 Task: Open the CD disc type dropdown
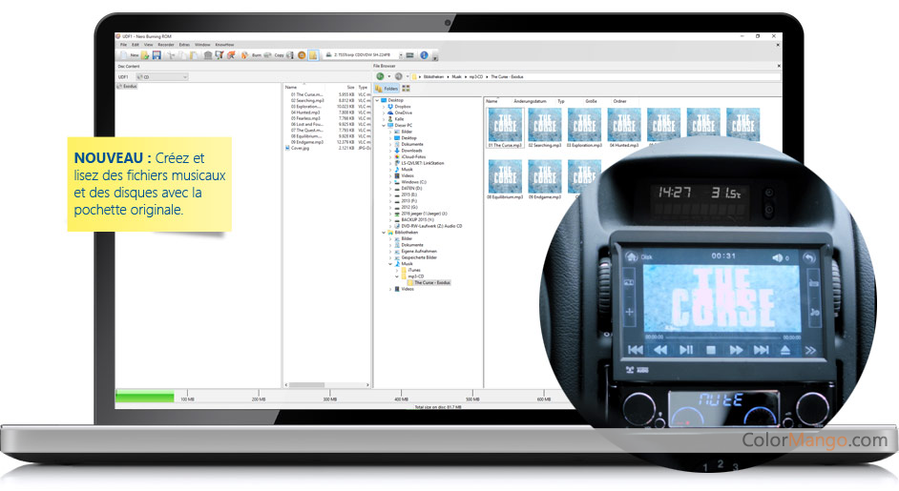point(162,77)
